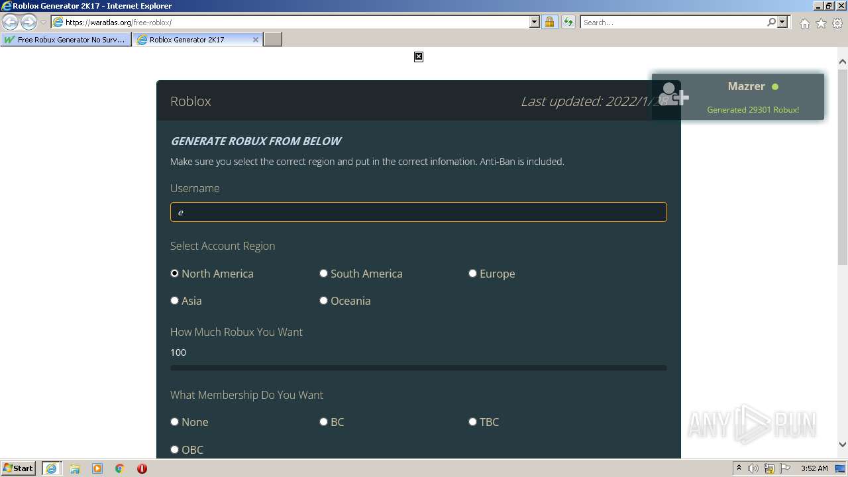Go back using the browser Back button
The image size is (848, 477).
[10, 22]
